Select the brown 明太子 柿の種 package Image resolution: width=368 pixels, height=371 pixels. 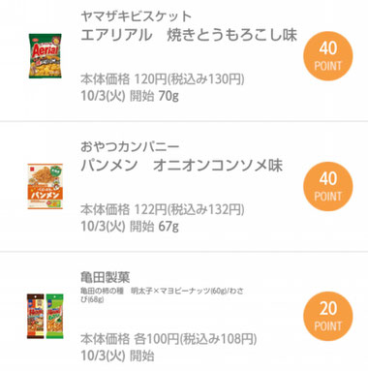36,316
